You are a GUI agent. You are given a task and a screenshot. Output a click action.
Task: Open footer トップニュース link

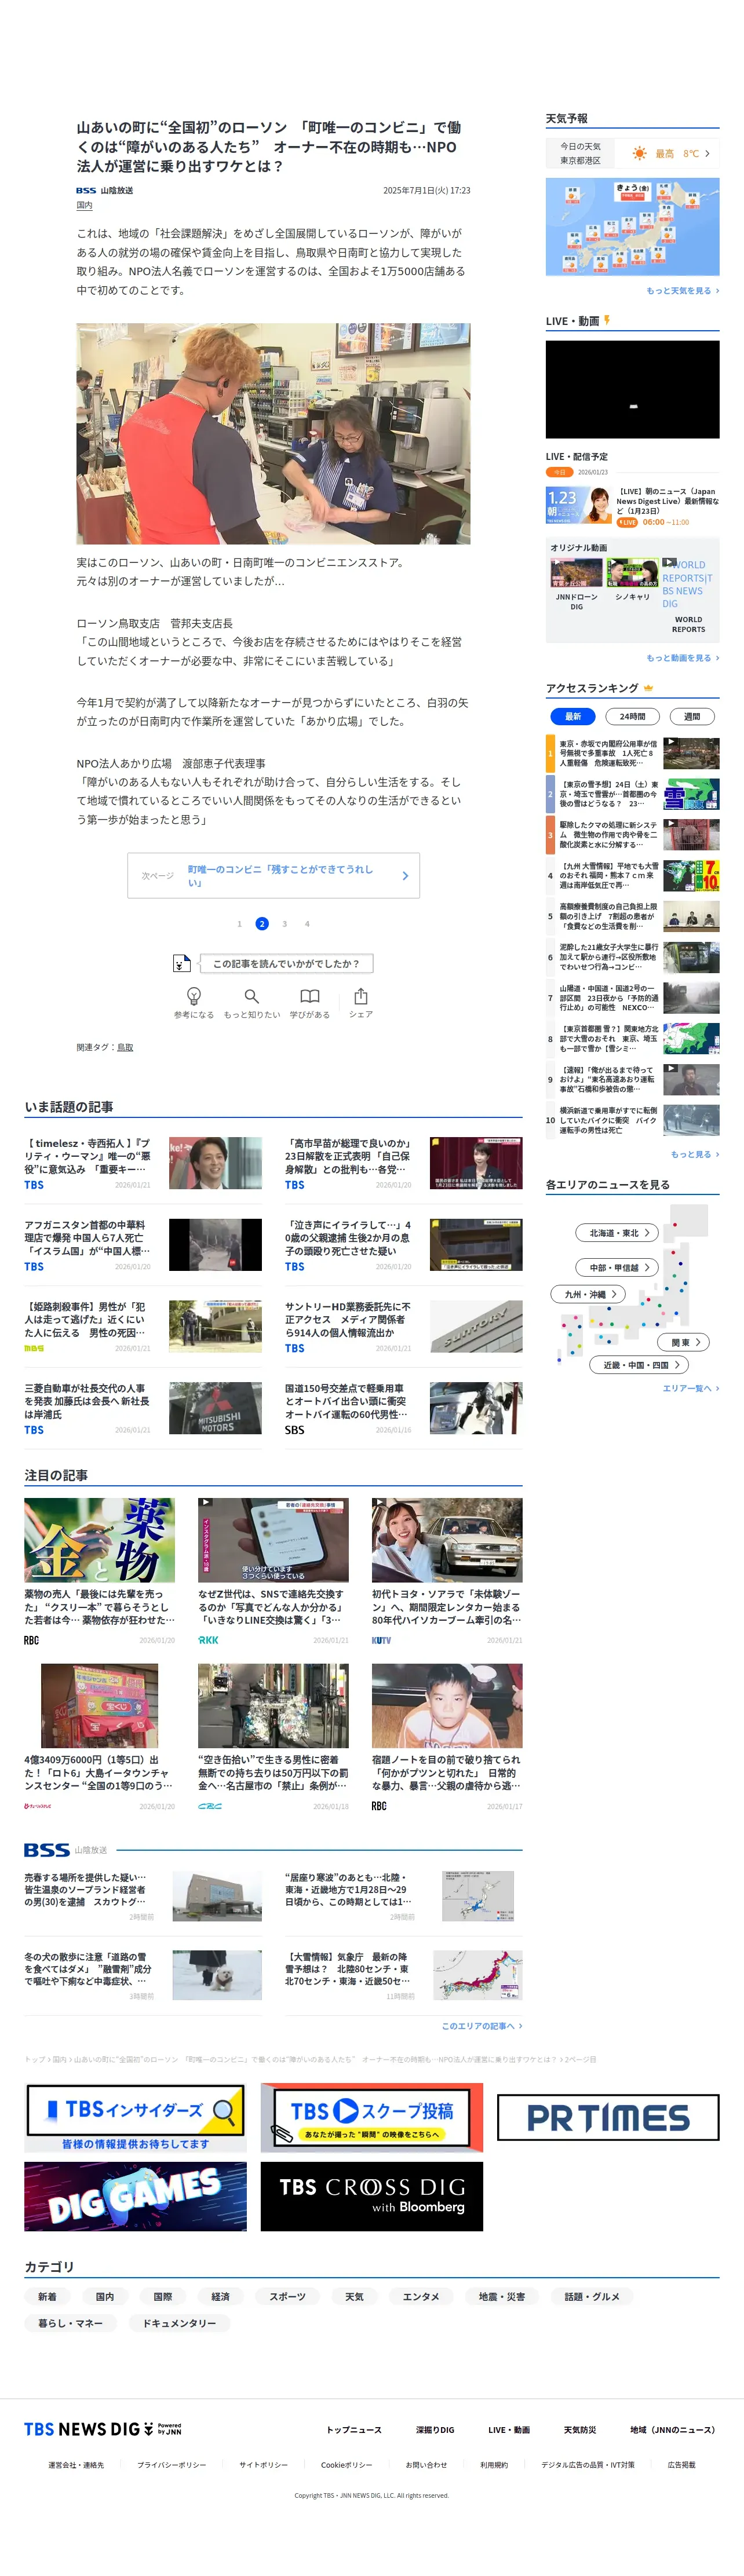pos(354,2429)
